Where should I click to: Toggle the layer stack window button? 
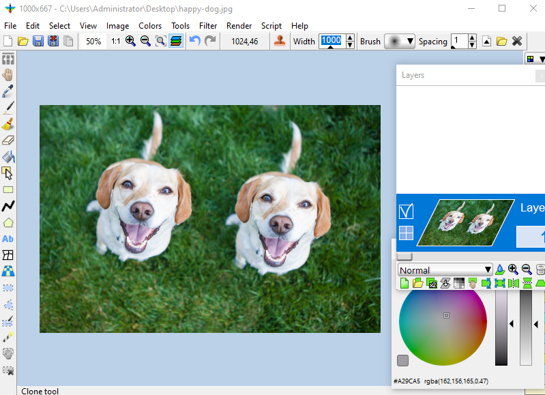point(175,42)
